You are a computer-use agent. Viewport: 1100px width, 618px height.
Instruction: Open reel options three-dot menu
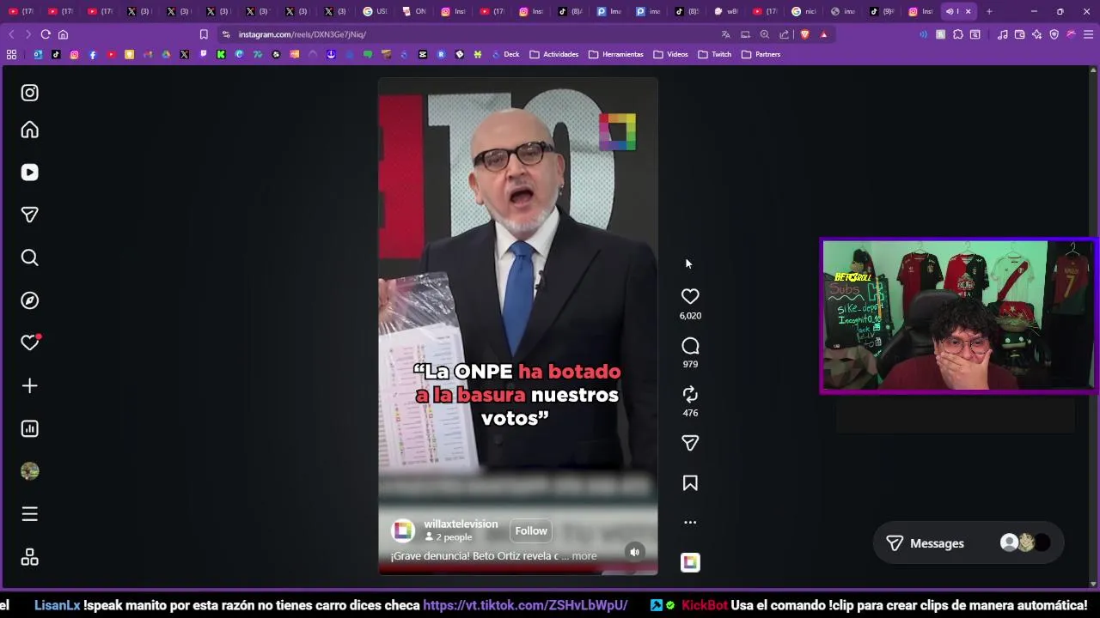point(690,522)
